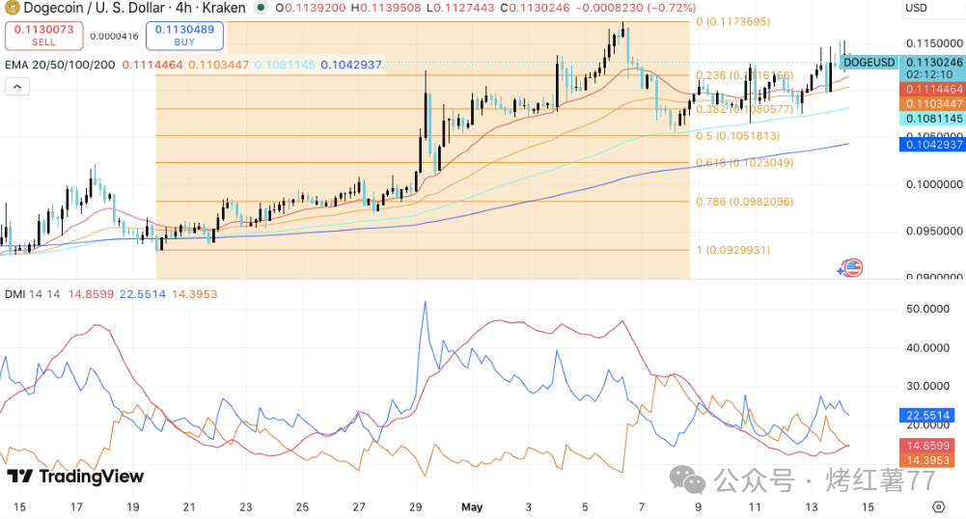Select the 0.5 (0.1051813) Fibonacci level
This screenshot has width=966, height=519.
(737, 136)
